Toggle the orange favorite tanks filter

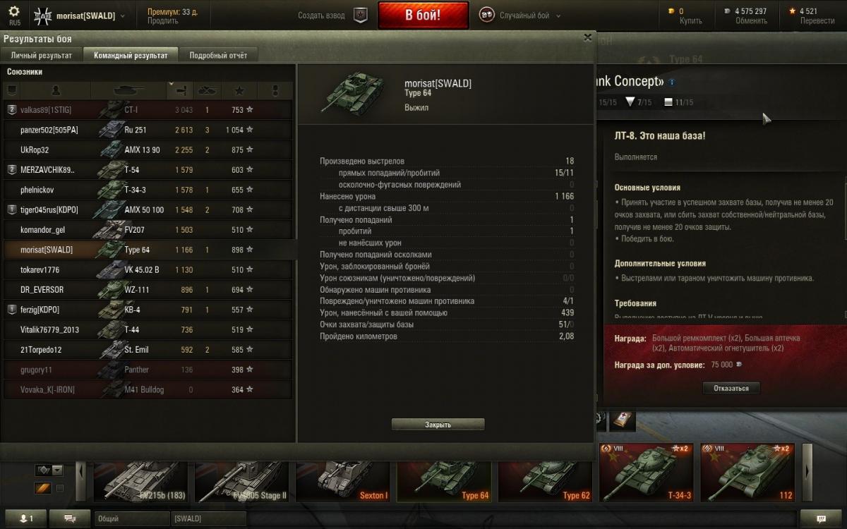pos(42,488)
